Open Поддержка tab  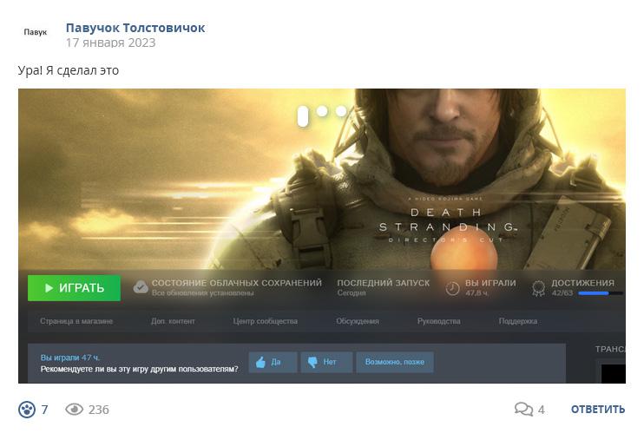518,321
